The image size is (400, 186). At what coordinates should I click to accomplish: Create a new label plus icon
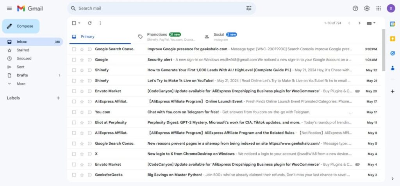[x=58, y=98]
